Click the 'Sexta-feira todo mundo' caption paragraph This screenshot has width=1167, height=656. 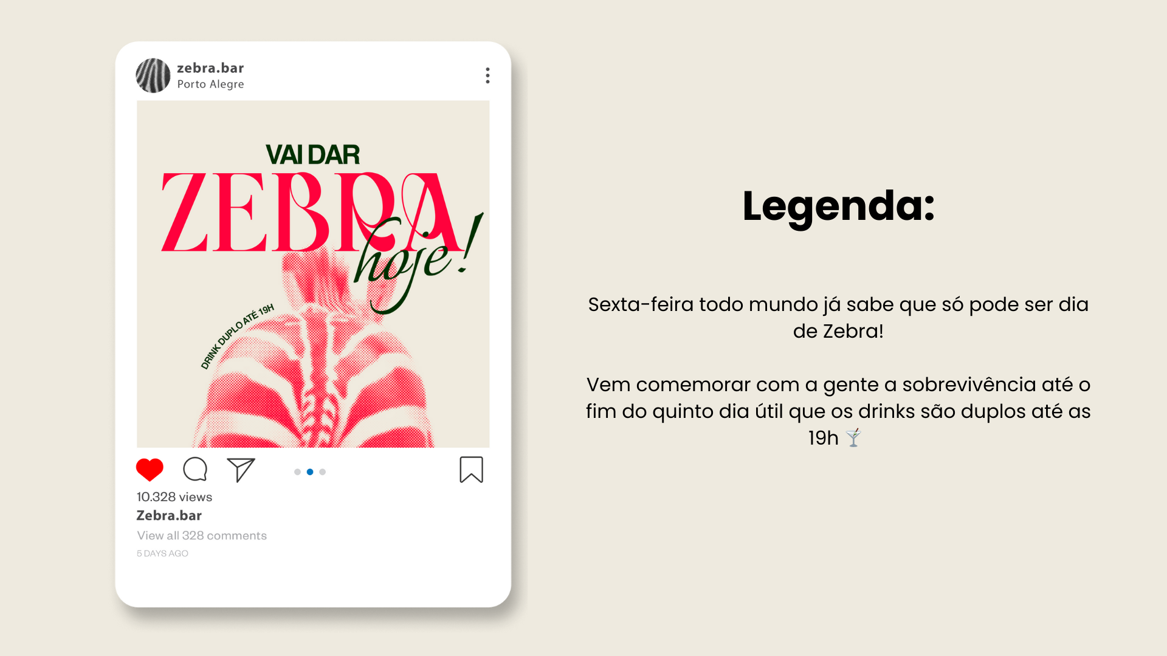(838, 318)
